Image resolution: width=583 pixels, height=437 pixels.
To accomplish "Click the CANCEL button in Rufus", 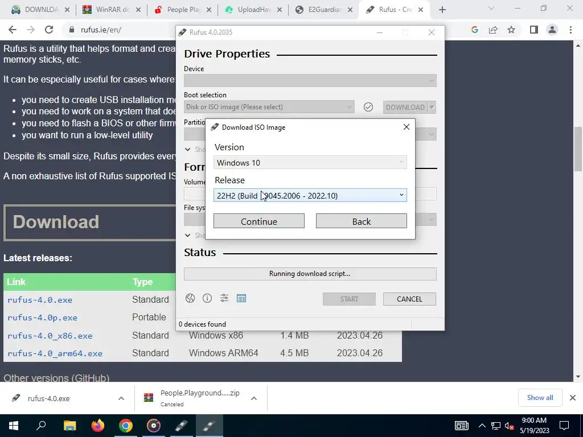I will 409,299.
